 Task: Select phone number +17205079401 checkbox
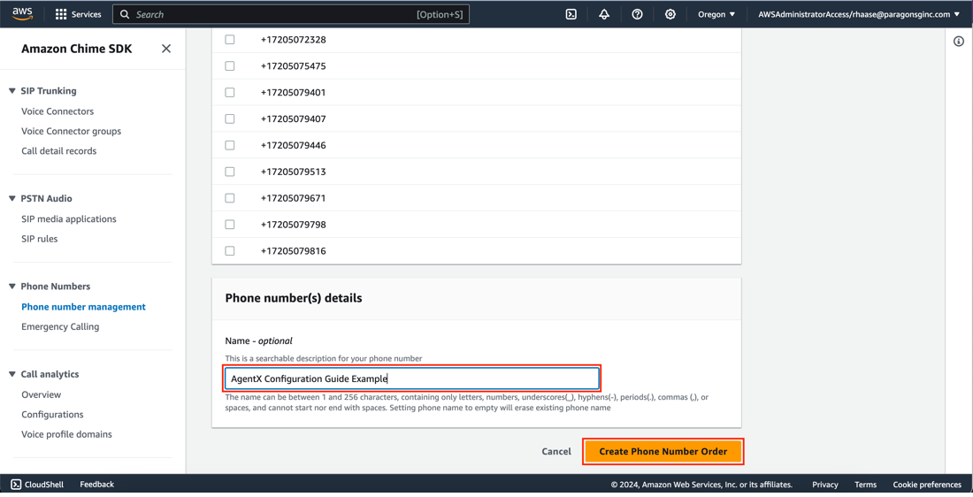tap(230, 93)
